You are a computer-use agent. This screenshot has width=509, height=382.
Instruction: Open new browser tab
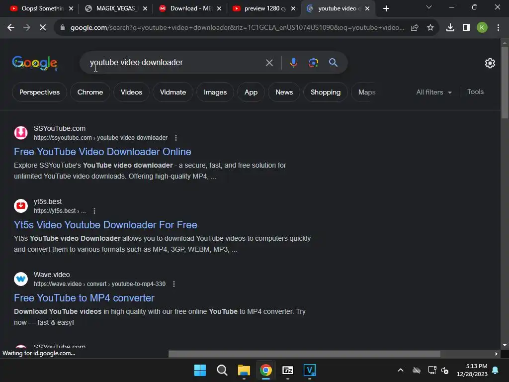(386, 8)
